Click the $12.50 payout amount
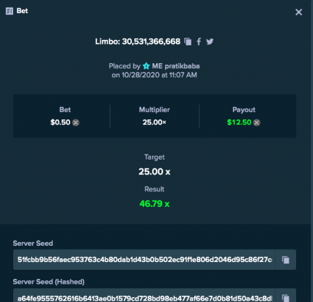 pyautogui.click(x=239, y=123)
